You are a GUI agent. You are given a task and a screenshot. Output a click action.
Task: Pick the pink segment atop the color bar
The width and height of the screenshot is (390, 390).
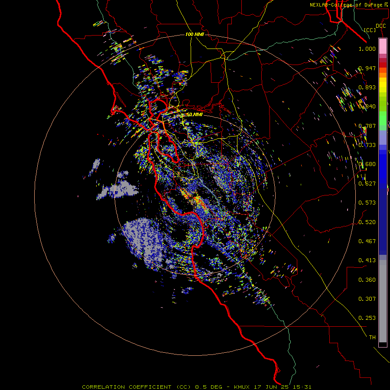click(x=383, y=46)
